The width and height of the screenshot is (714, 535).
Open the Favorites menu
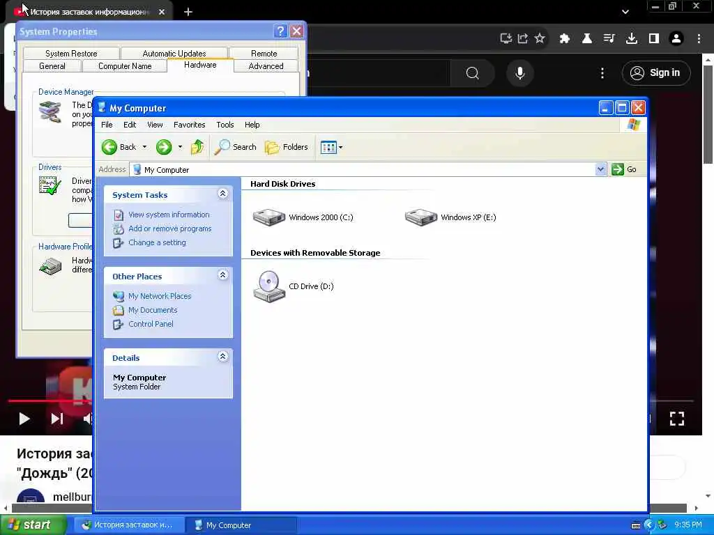190,125
